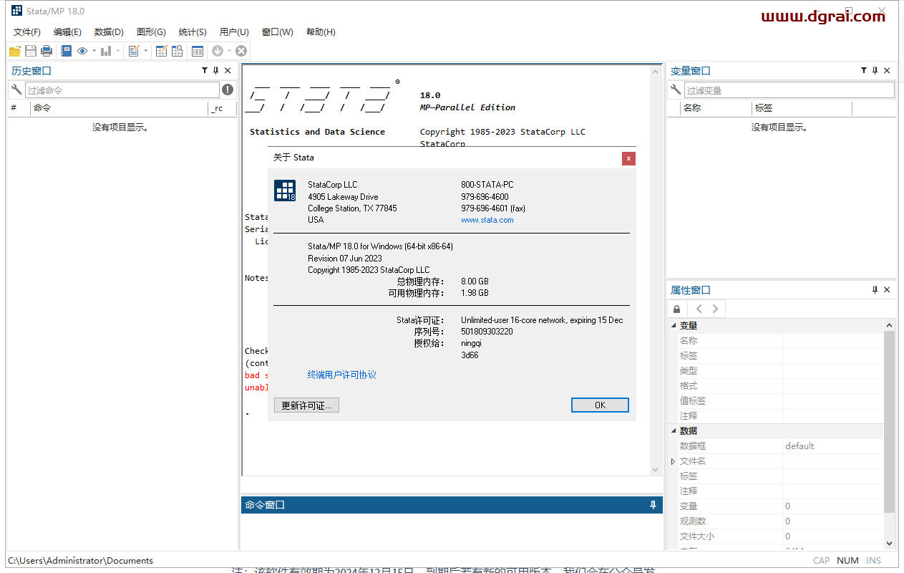Expand the 文件名 row in 属性窗口
This screenshot has width=904, height=573.
coord(673,461)
